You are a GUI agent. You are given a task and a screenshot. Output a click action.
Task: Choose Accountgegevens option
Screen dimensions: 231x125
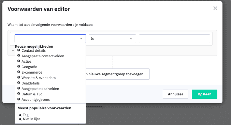coord(35,99)
